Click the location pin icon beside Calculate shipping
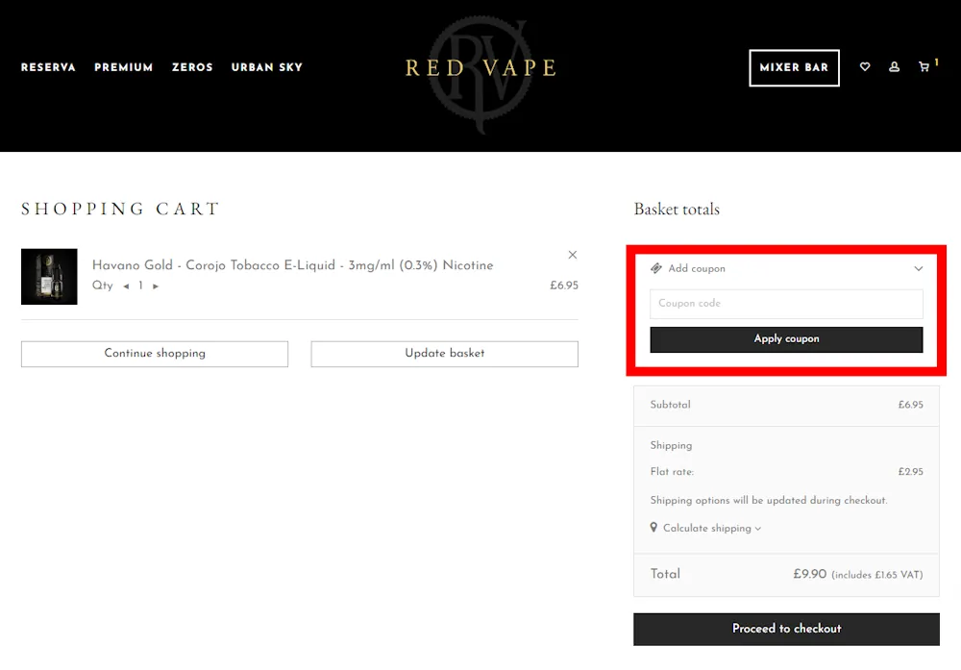The height and width of the screenshot is (670, 961). click(x=653, y=527)
